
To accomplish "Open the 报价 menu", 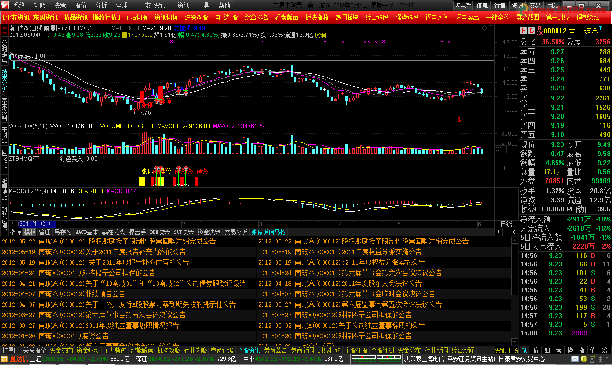I will [80, 5].
